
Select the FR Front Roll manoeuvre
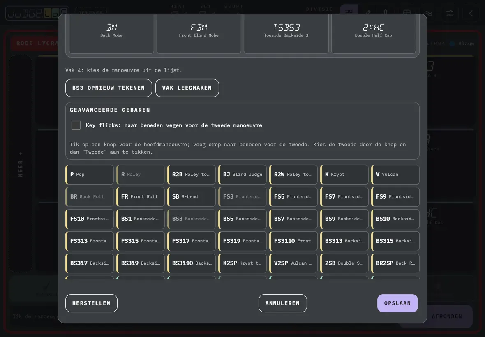(141, 196)
